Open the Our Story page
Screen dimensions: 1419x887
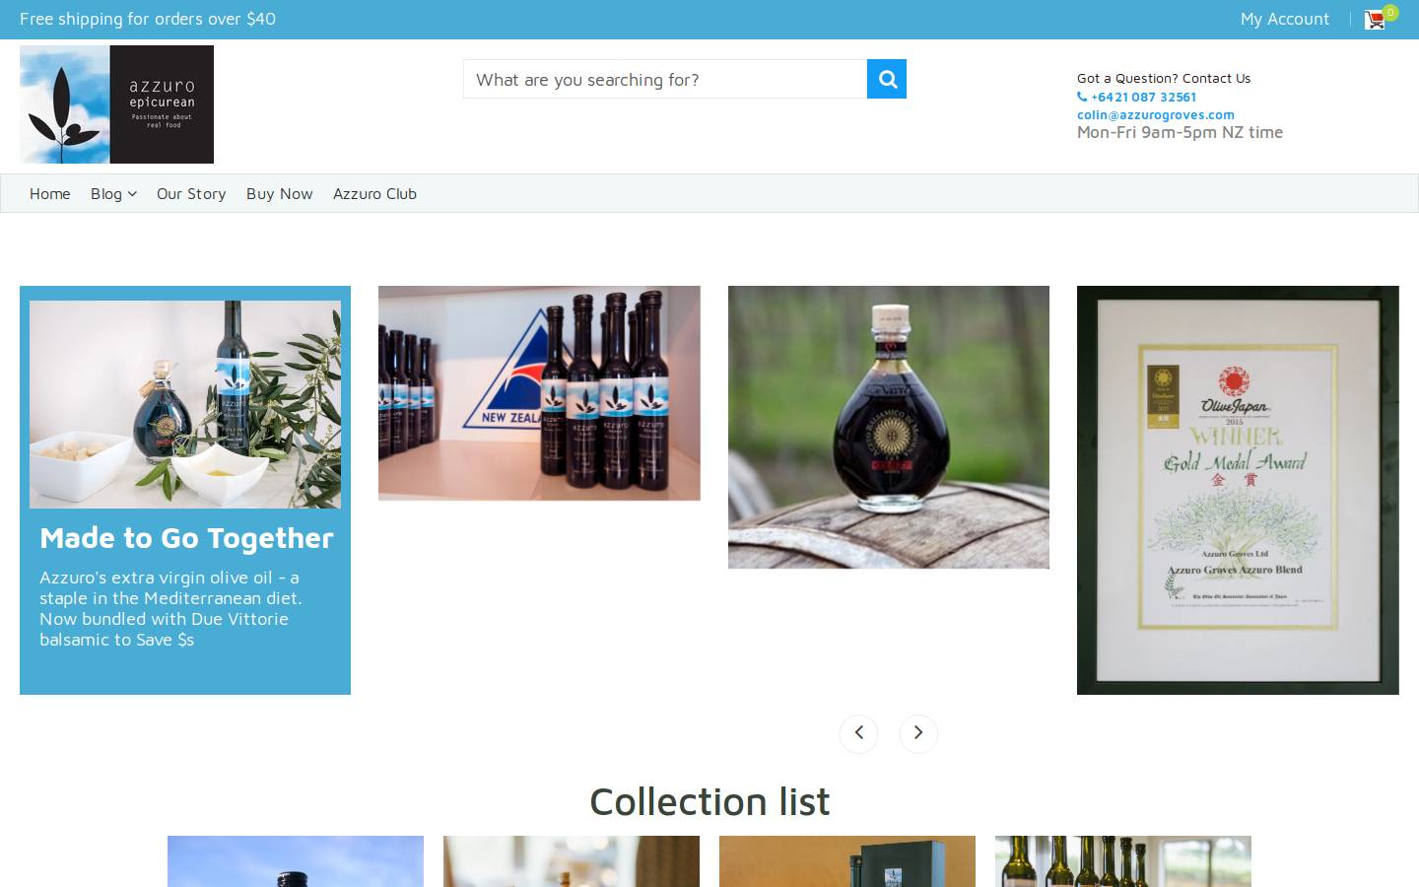pyautogui.click(x=191, y=194)
